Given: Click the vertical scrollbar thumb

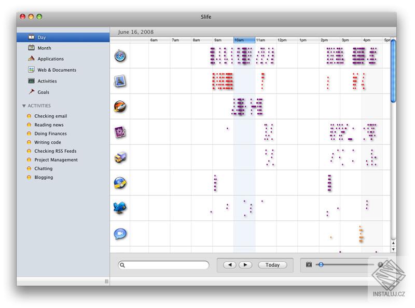Looking at the screenshot, I should point(393,71).
